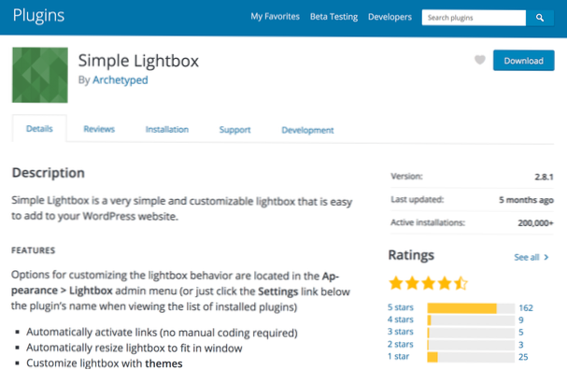
Task: Click the Simple Lightbox title
Action: (x=138, y=61)
